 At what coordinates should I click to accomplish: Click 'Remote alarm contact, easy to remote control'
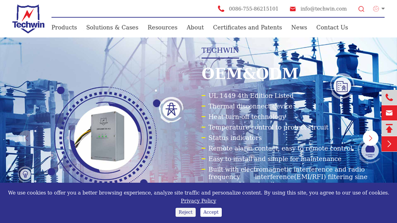(280, 148)
